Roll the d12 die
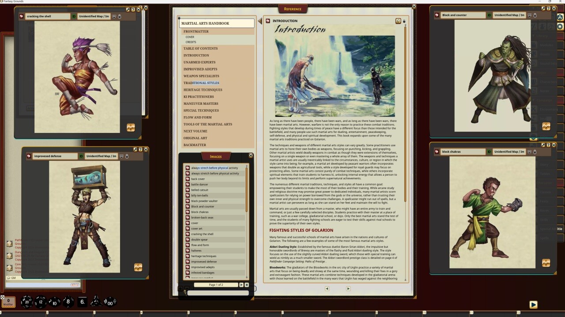 coord(41,302)
